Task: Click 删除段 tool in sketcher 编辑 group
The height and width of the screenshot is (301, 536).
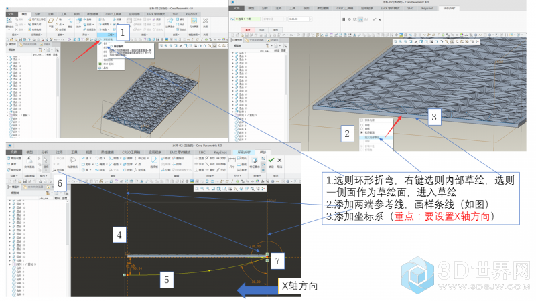Action: click(x=178, y=158)
